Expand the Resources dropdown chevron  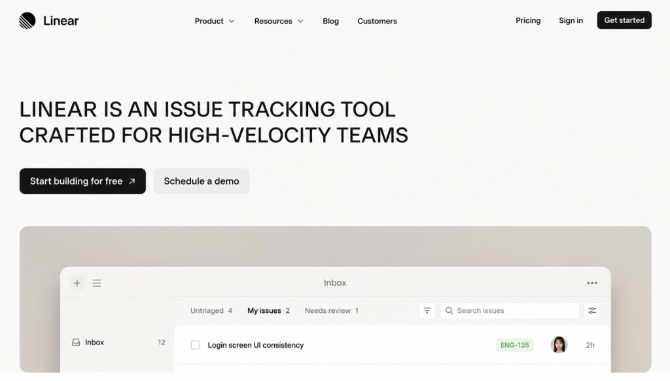point(300,21)
